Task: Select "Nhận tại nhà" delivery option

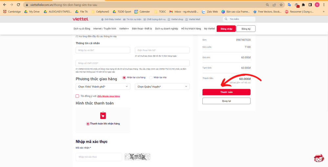Action: [151, 78]
